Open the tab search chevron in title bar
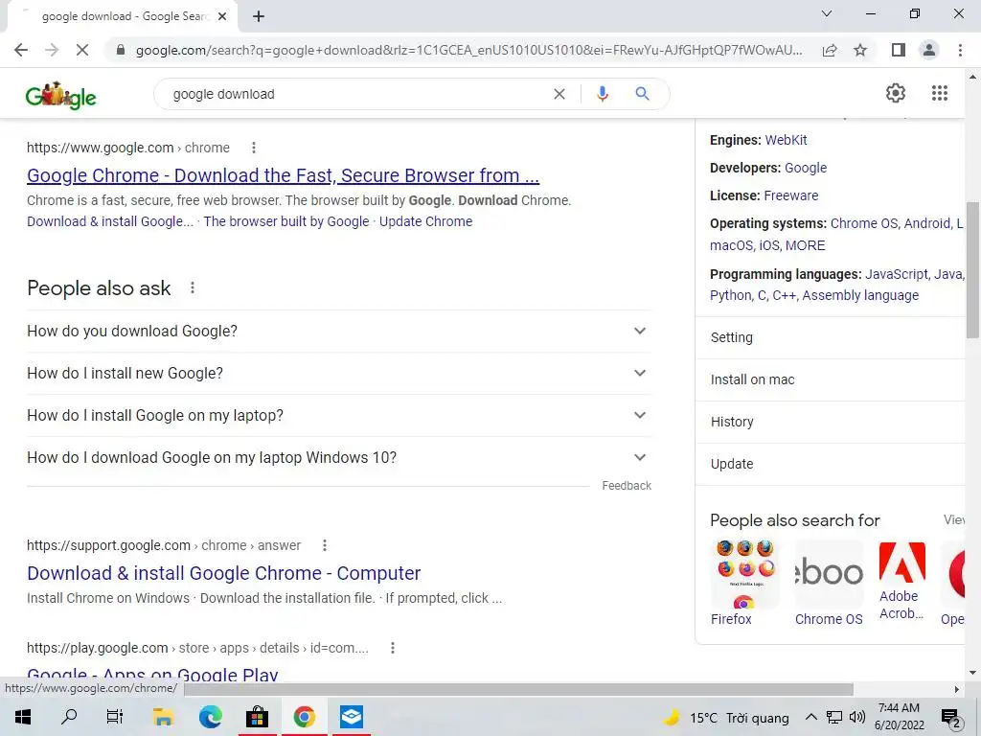Viewport: 981px width, 736px height. [x=827, y=13]
